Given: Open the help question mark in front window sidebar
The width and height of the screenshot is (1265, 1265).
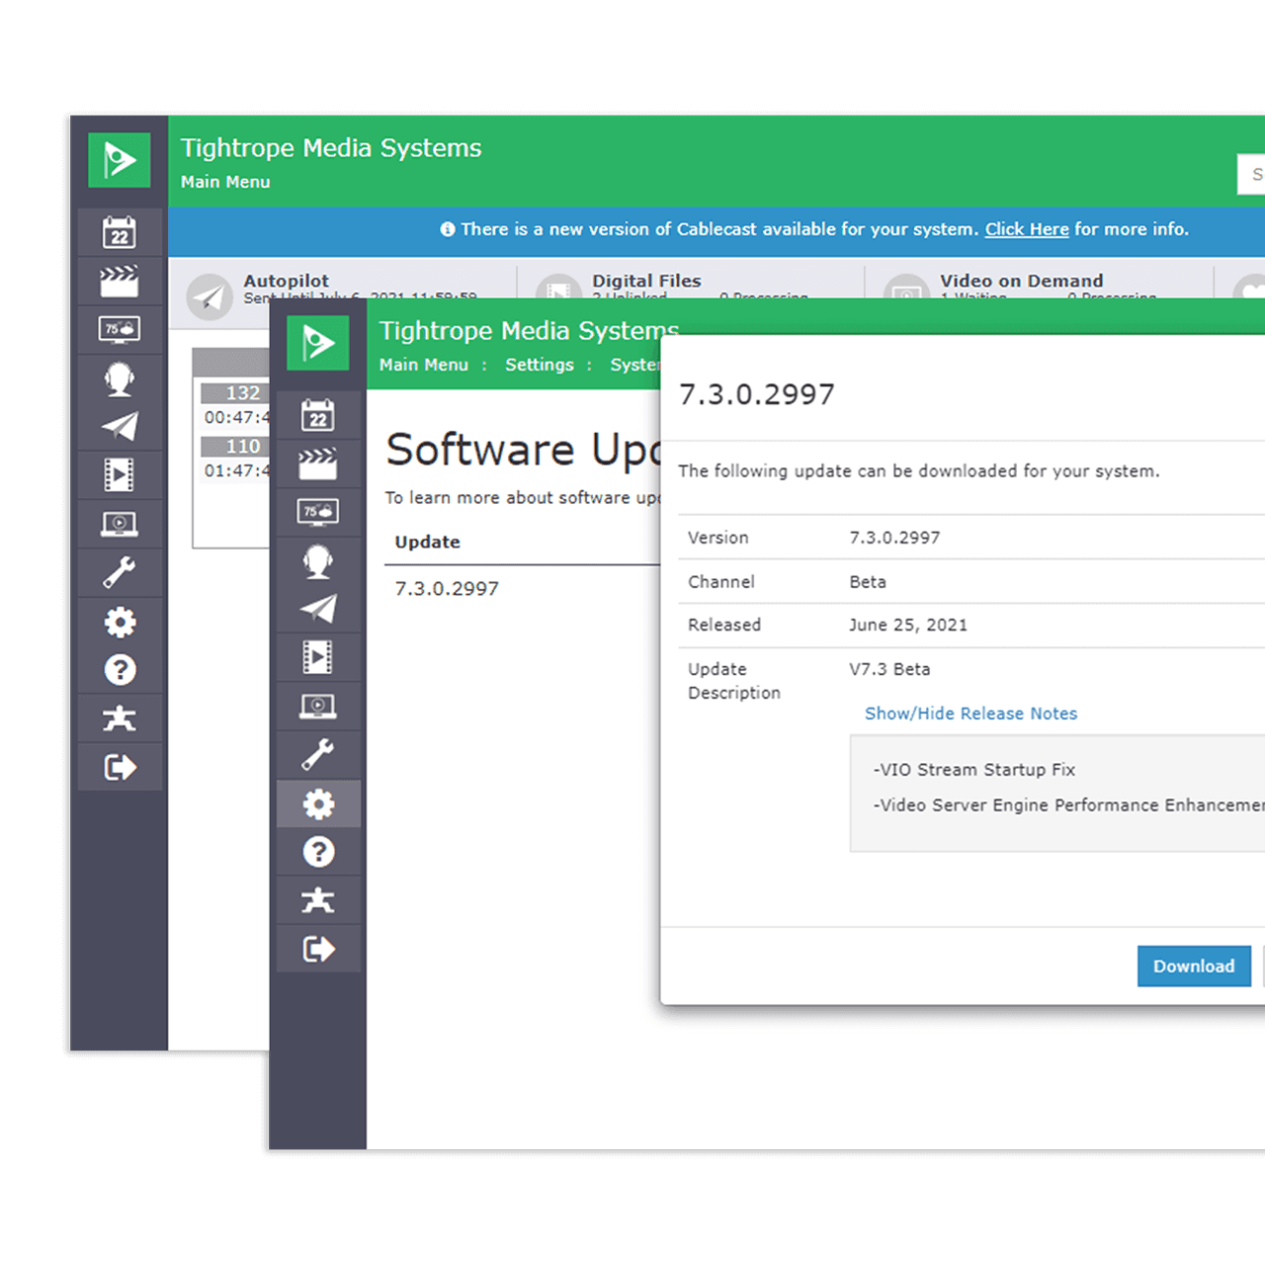Looking at the screenshot, I should tap(318, 852).
